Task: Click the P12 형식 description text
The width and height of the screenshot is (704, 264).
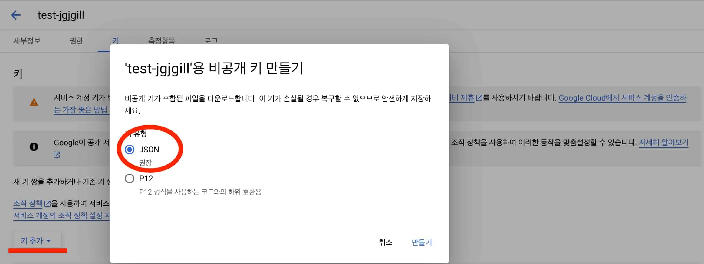Action: coord(200,192)
